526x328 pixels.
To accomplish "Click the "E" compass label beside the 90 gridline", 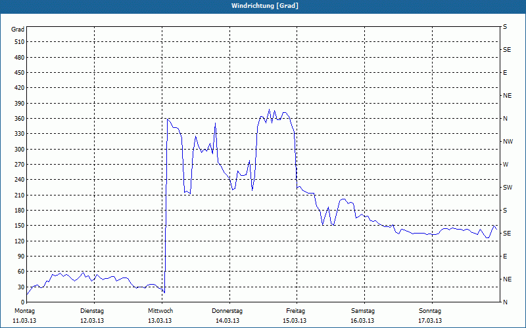I will 505,256.
